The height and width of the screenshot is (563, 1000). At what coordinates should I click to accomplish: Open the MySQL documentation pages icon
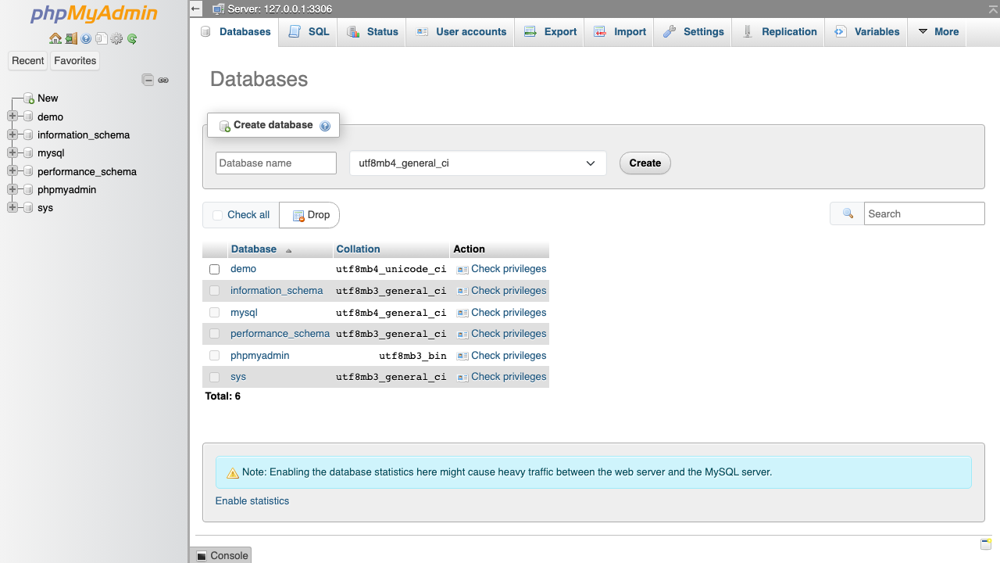[x=101, y=38]
